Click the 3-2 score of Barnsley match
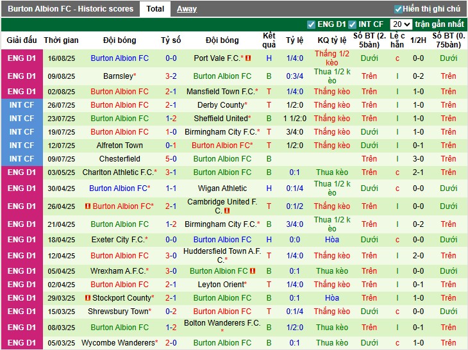The width and height of the screenshot is (468, 350). pyautogui.click(x=171, y=76)
